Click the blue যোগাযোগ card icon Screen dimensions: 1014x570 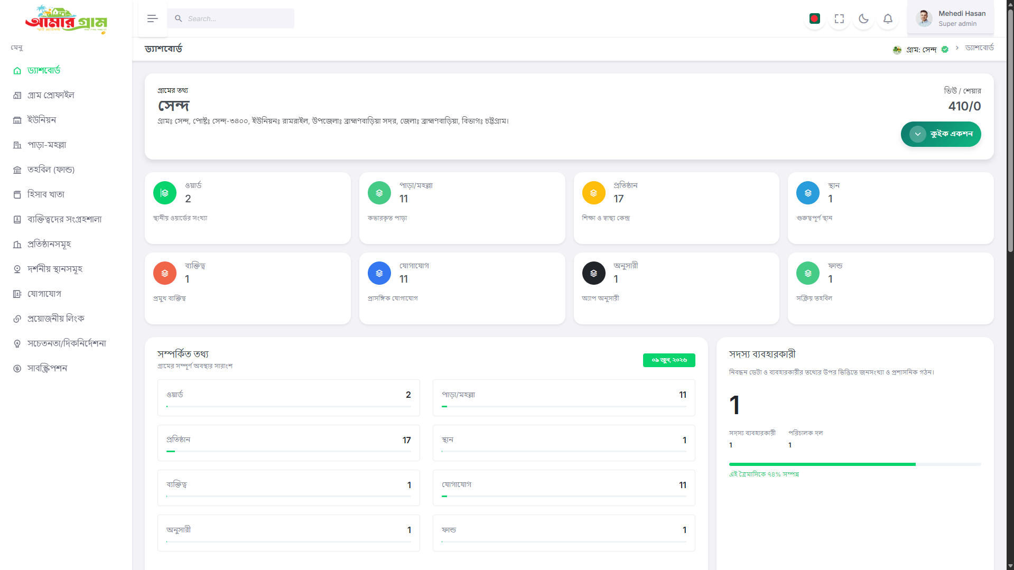click(x=379, y=273)
